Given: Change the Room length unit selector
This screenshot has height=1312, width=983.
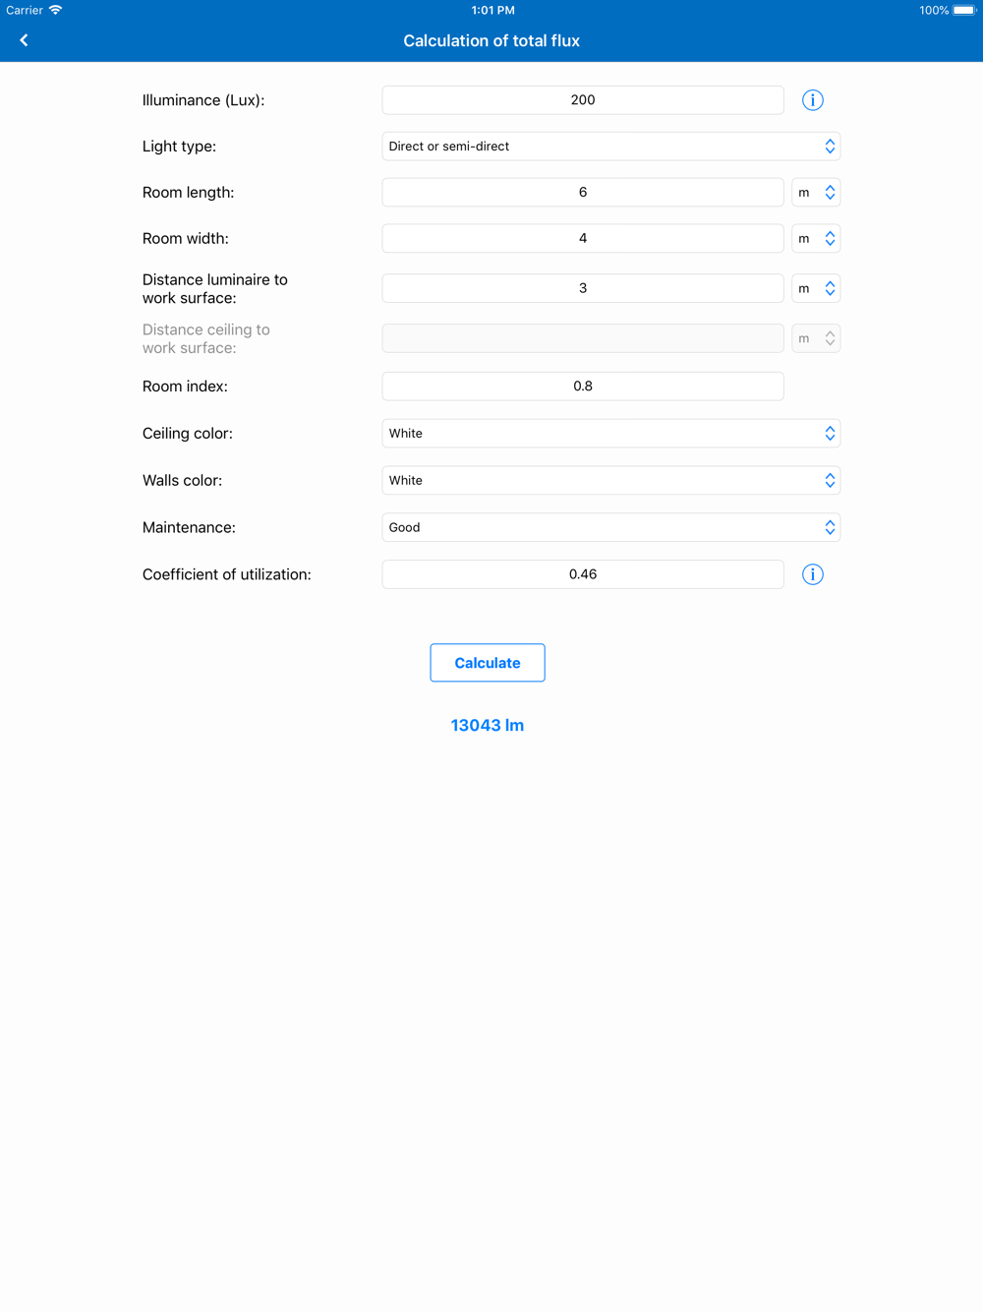Looking at the screenshot, I should pos(816,193).
